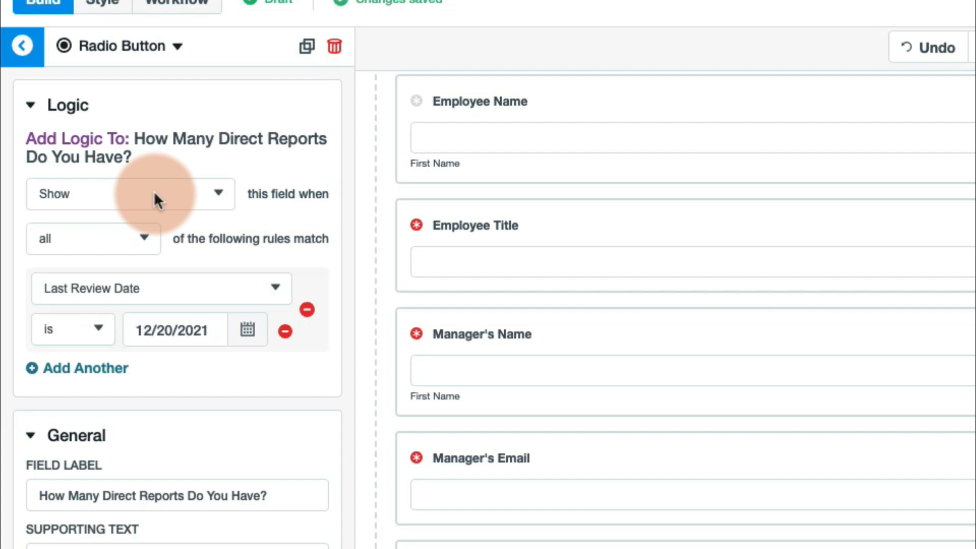
Task: Click the gray icon beside Employee Name
Action: 416,101
